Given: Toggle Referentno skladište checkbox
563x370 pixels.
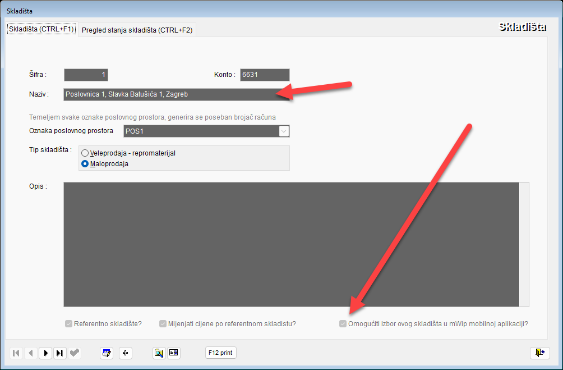Looking at the screenshot, I should [69, 324].
